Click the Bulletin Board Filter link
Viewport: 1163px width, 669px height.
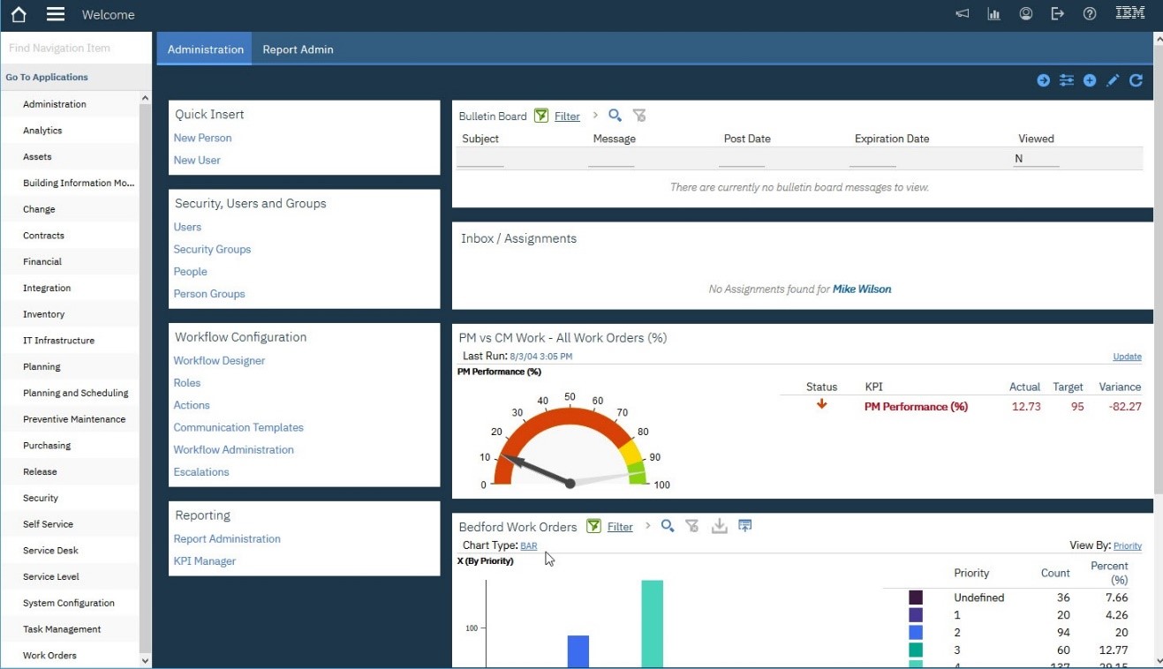(567, 116)
